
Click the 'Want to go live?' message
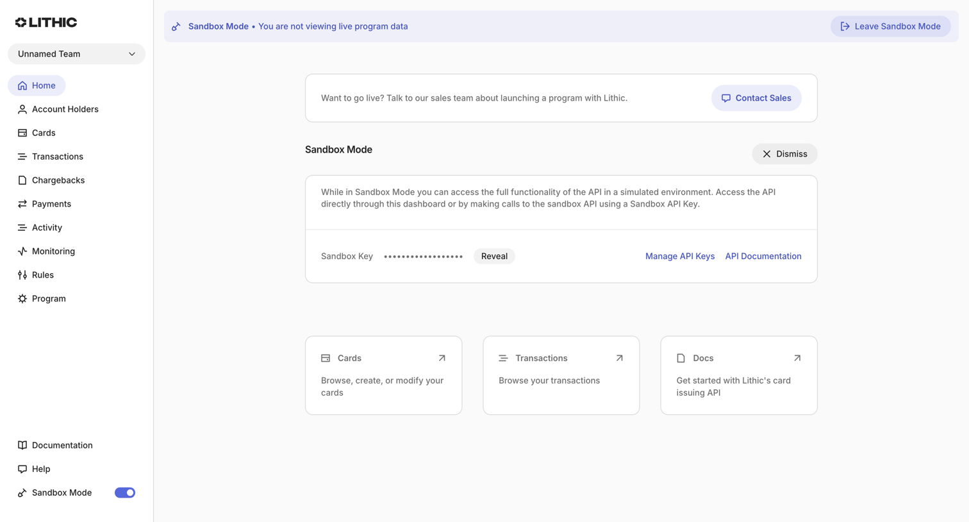point(474,98)
